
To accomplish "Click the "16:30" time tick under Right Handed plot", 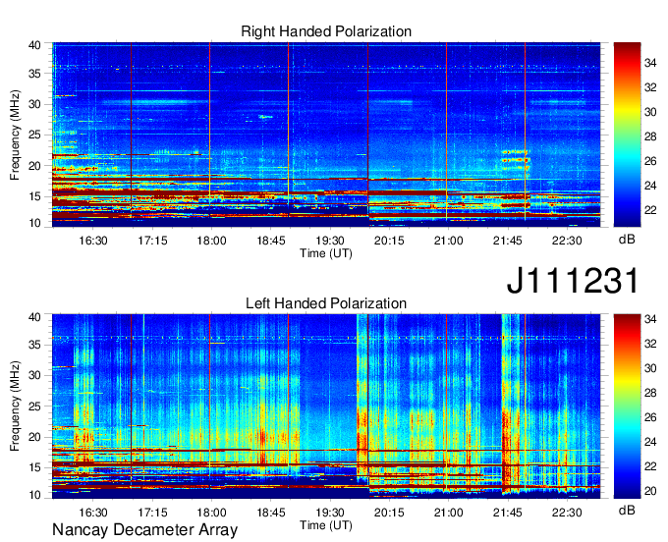I will 93,241.
